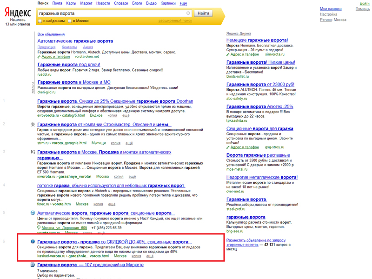This screenshot has width=372, height=279.
Task: Open sidebar ad 'Гаражные ворота! Низкие цены!'
Action: coord(261,62)
